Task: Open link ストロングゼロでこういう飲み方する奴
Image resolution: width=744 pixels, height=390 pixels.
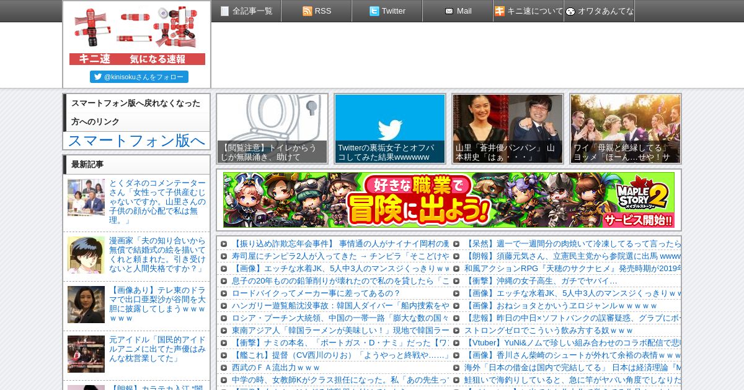Action: click(x=549, y=331)
